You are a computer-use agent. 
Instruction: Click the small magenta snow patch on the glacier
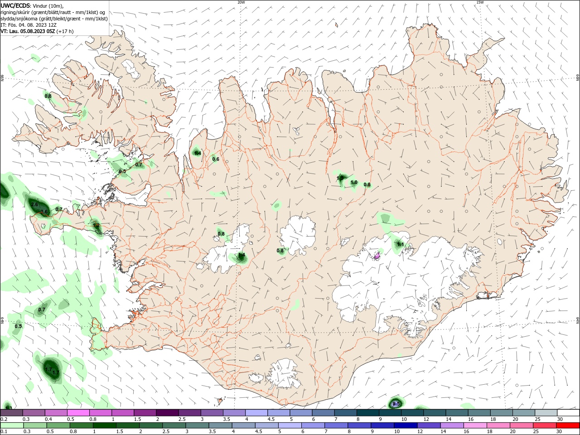377,256
